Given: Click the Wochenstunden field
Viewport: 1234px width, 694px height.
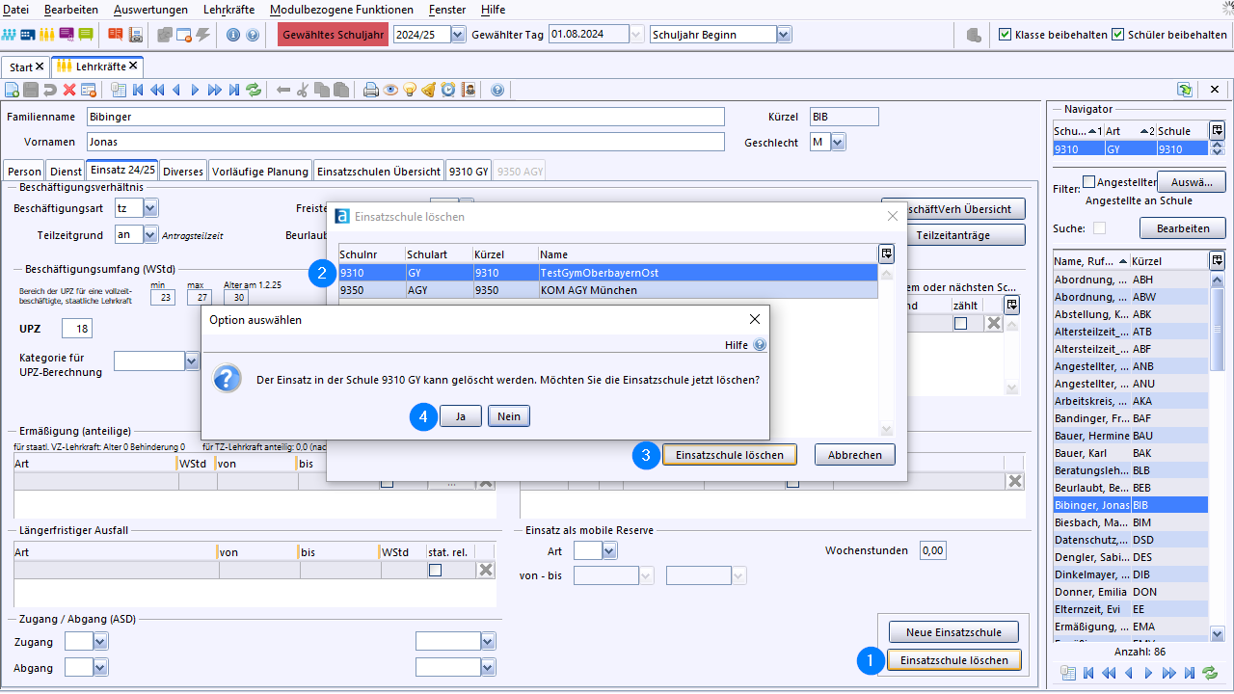Looking at the screenshot, I should [932, 550].
